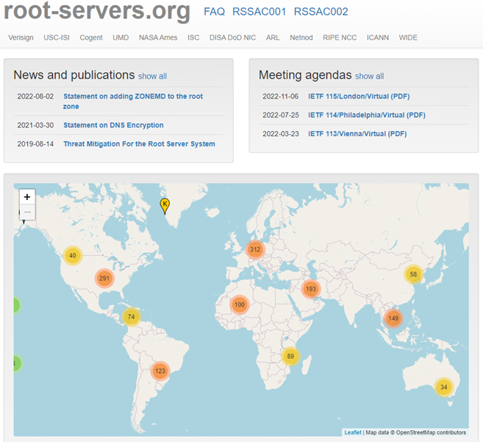Click the date 2021-03-30 in news list
483x442 pixels.
(35, 125)
